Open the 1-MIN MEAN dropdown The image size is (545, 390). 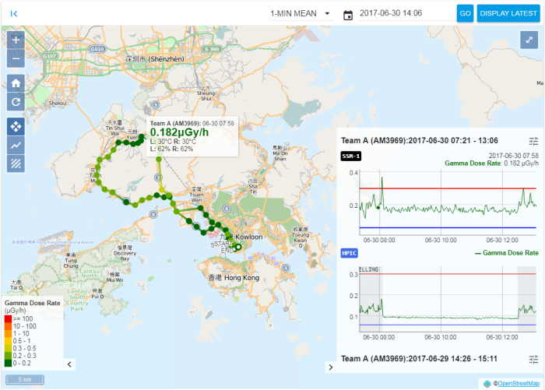301,13
